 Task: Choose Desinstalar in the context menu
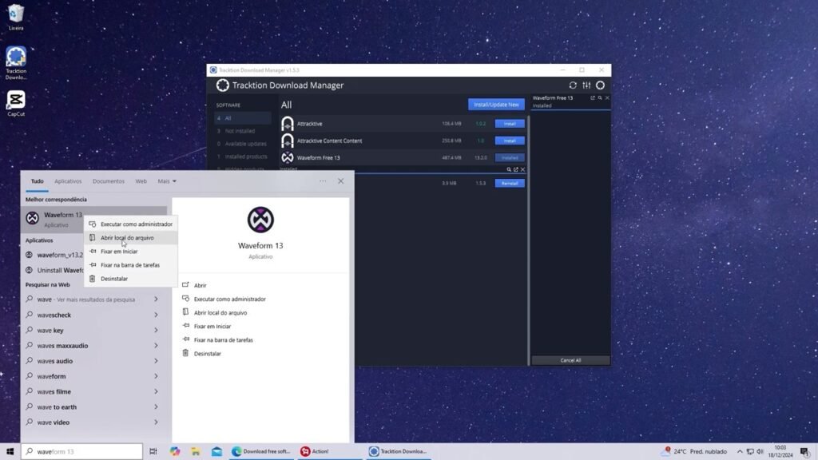pyautogui.click(x=130, y=279)
